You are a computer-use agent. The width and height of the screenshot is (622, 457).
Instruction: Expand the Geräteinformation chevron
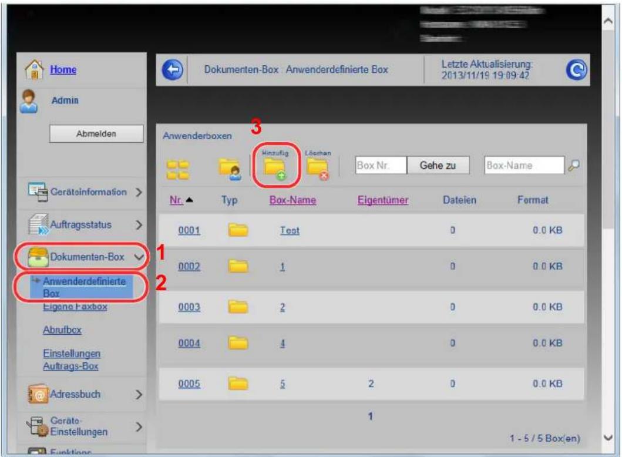click(x=139, y=193)
